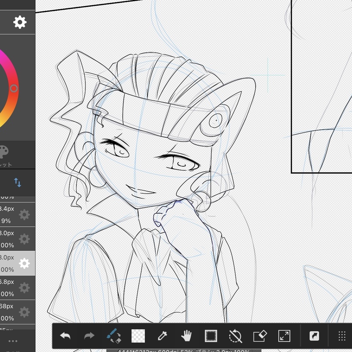Select the rectangular Selection tool

[211, 336]
